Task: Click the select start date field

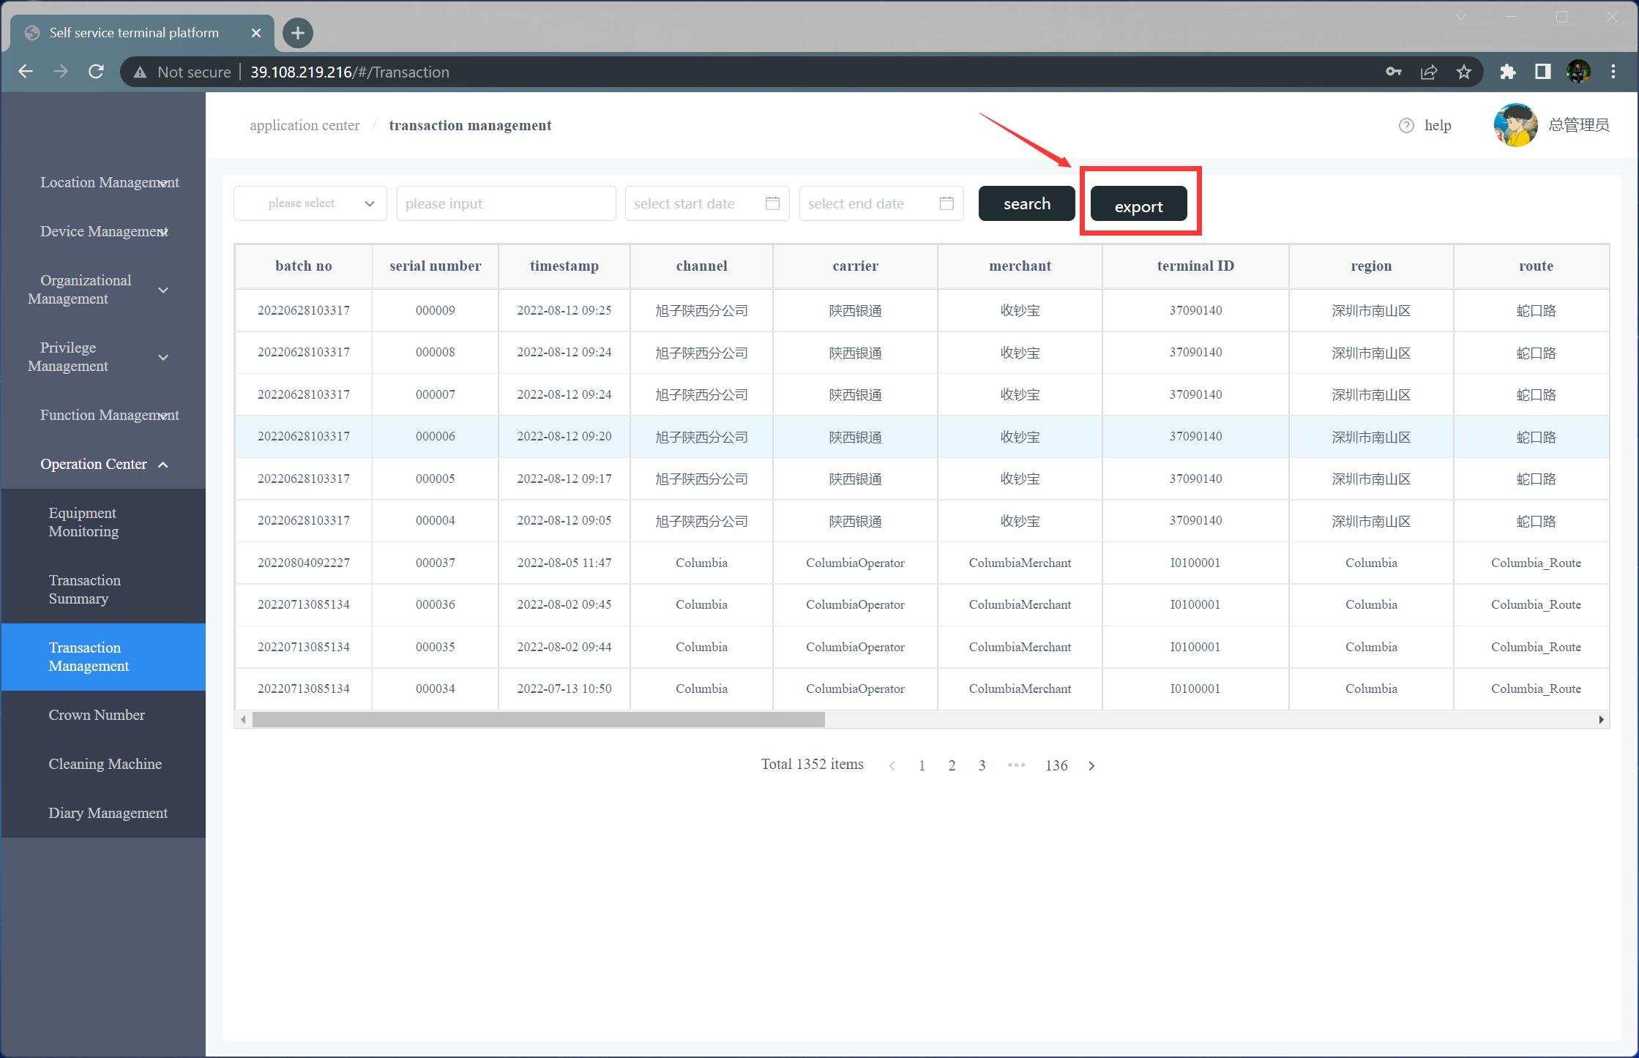Action: 707,204
